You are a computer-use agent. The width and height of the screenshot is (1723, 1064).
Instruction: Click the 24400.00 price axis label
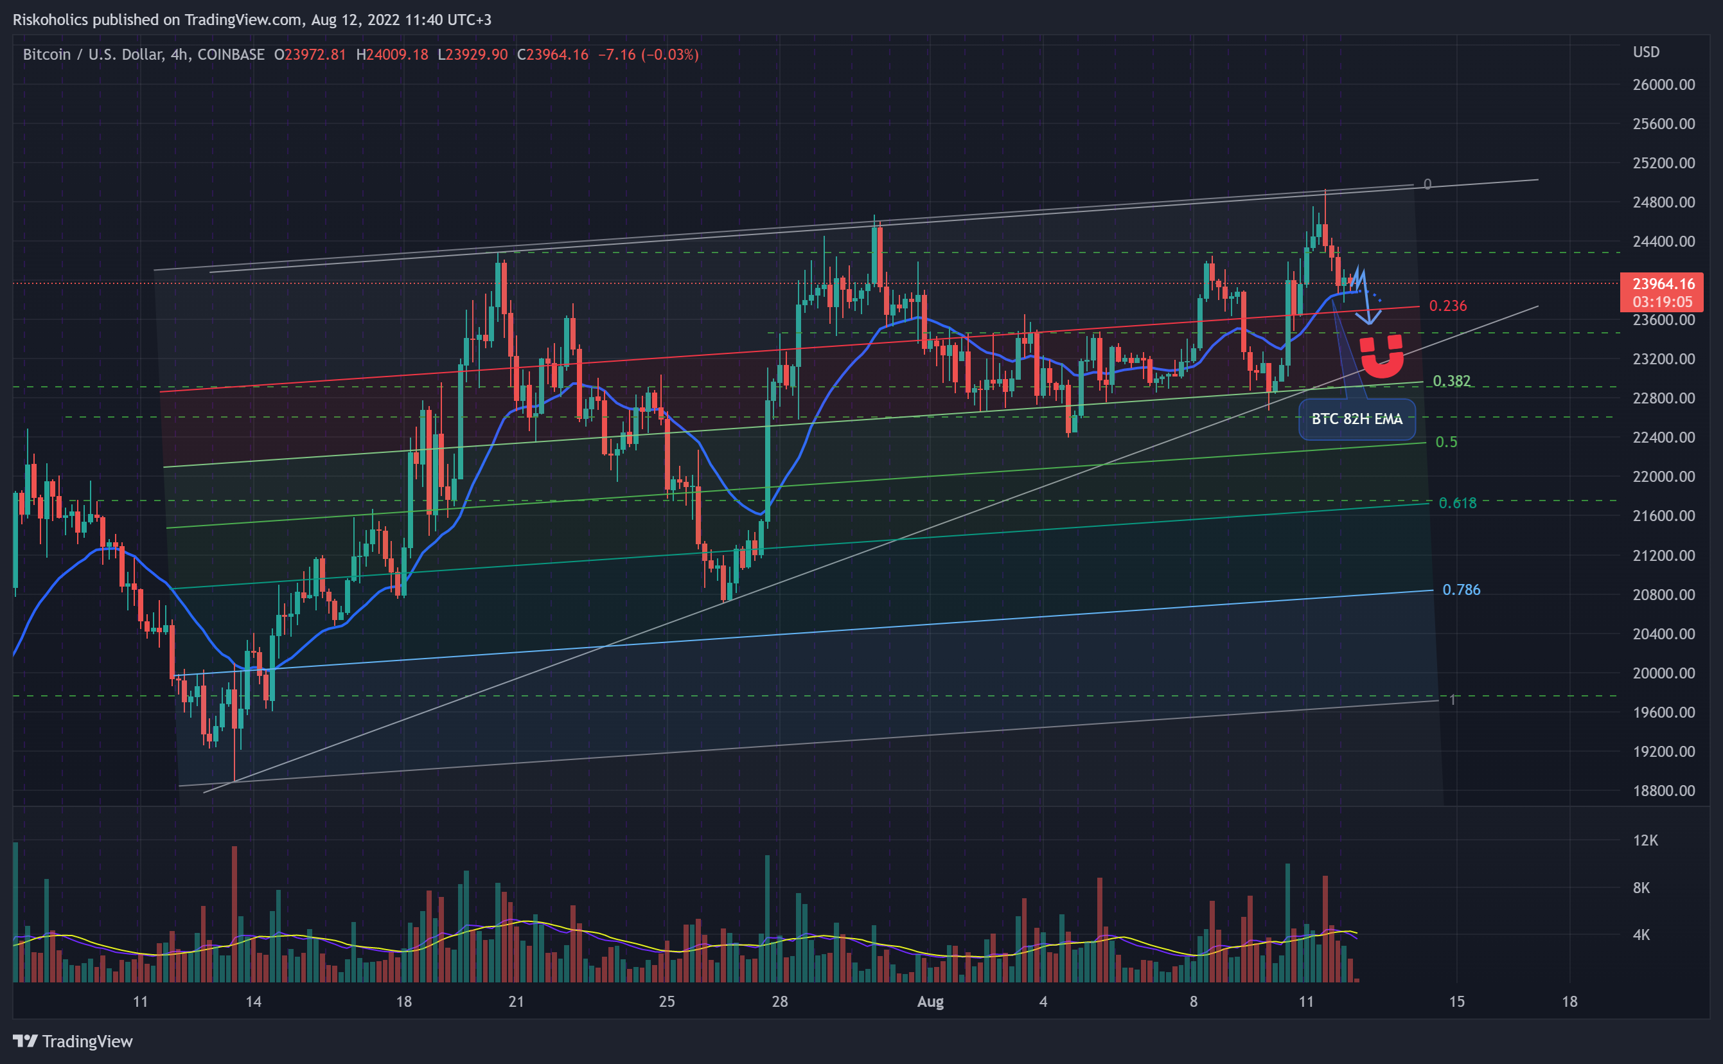1663,242
